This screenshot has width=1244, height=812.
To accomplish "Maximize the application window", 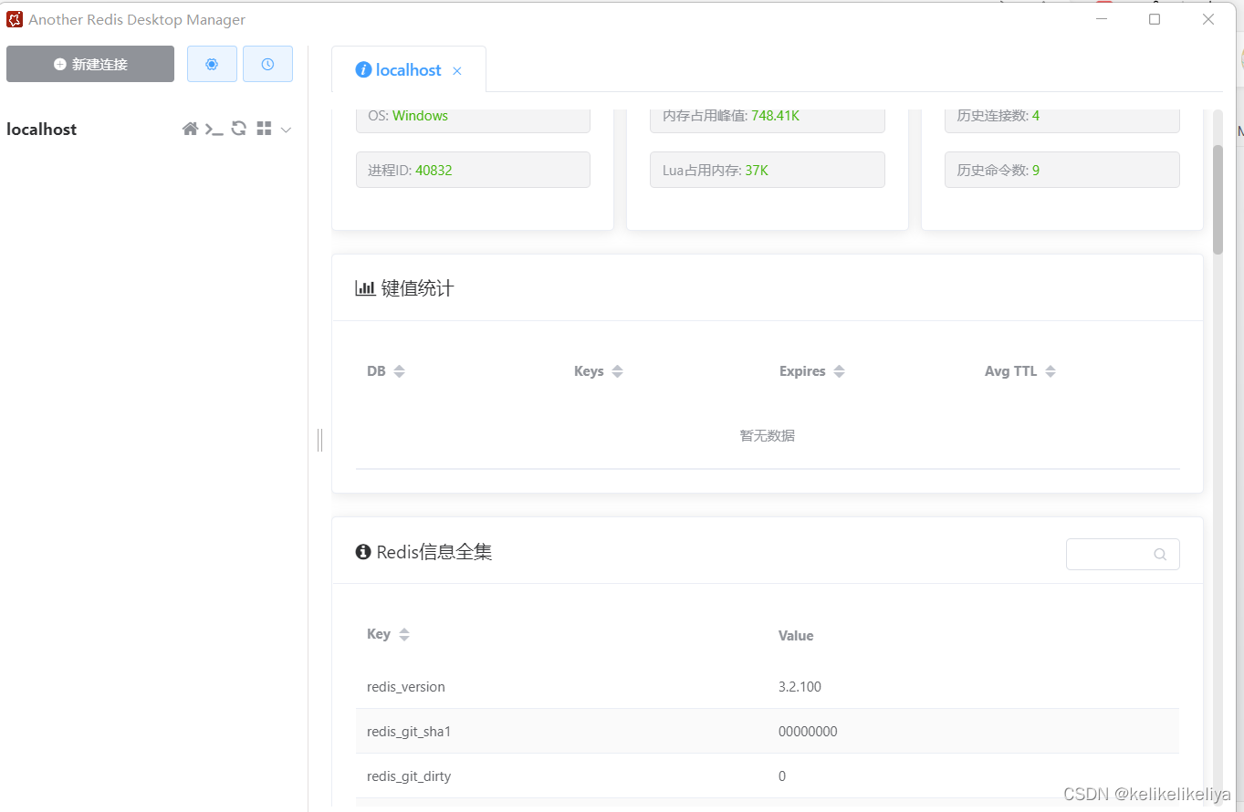I will pyautogui.click(x=1155, y=19).
